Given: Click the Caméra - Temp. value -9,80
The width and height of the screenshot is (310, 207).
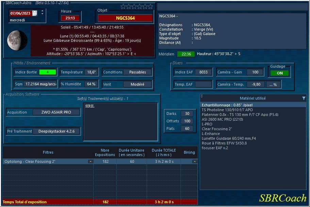Looking at the screenshot, I should pyautogui.click(x=256, y=84).
